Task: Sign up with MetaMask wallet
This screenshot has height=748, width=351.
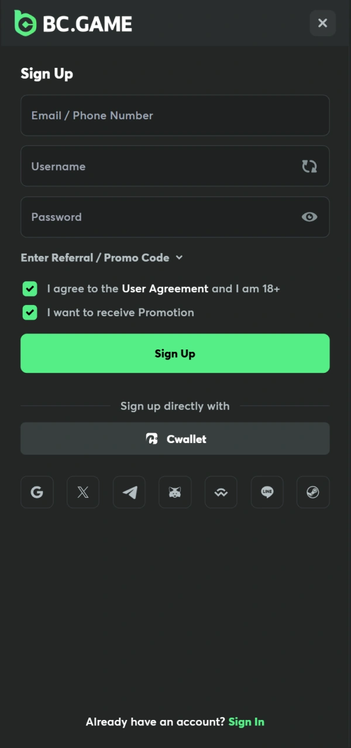Action: (x=175, y=492)
